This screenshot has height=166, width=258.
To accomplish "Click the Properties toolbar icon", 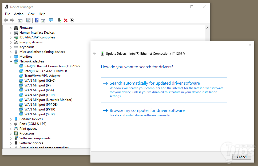I will click(x=28, y=20).
